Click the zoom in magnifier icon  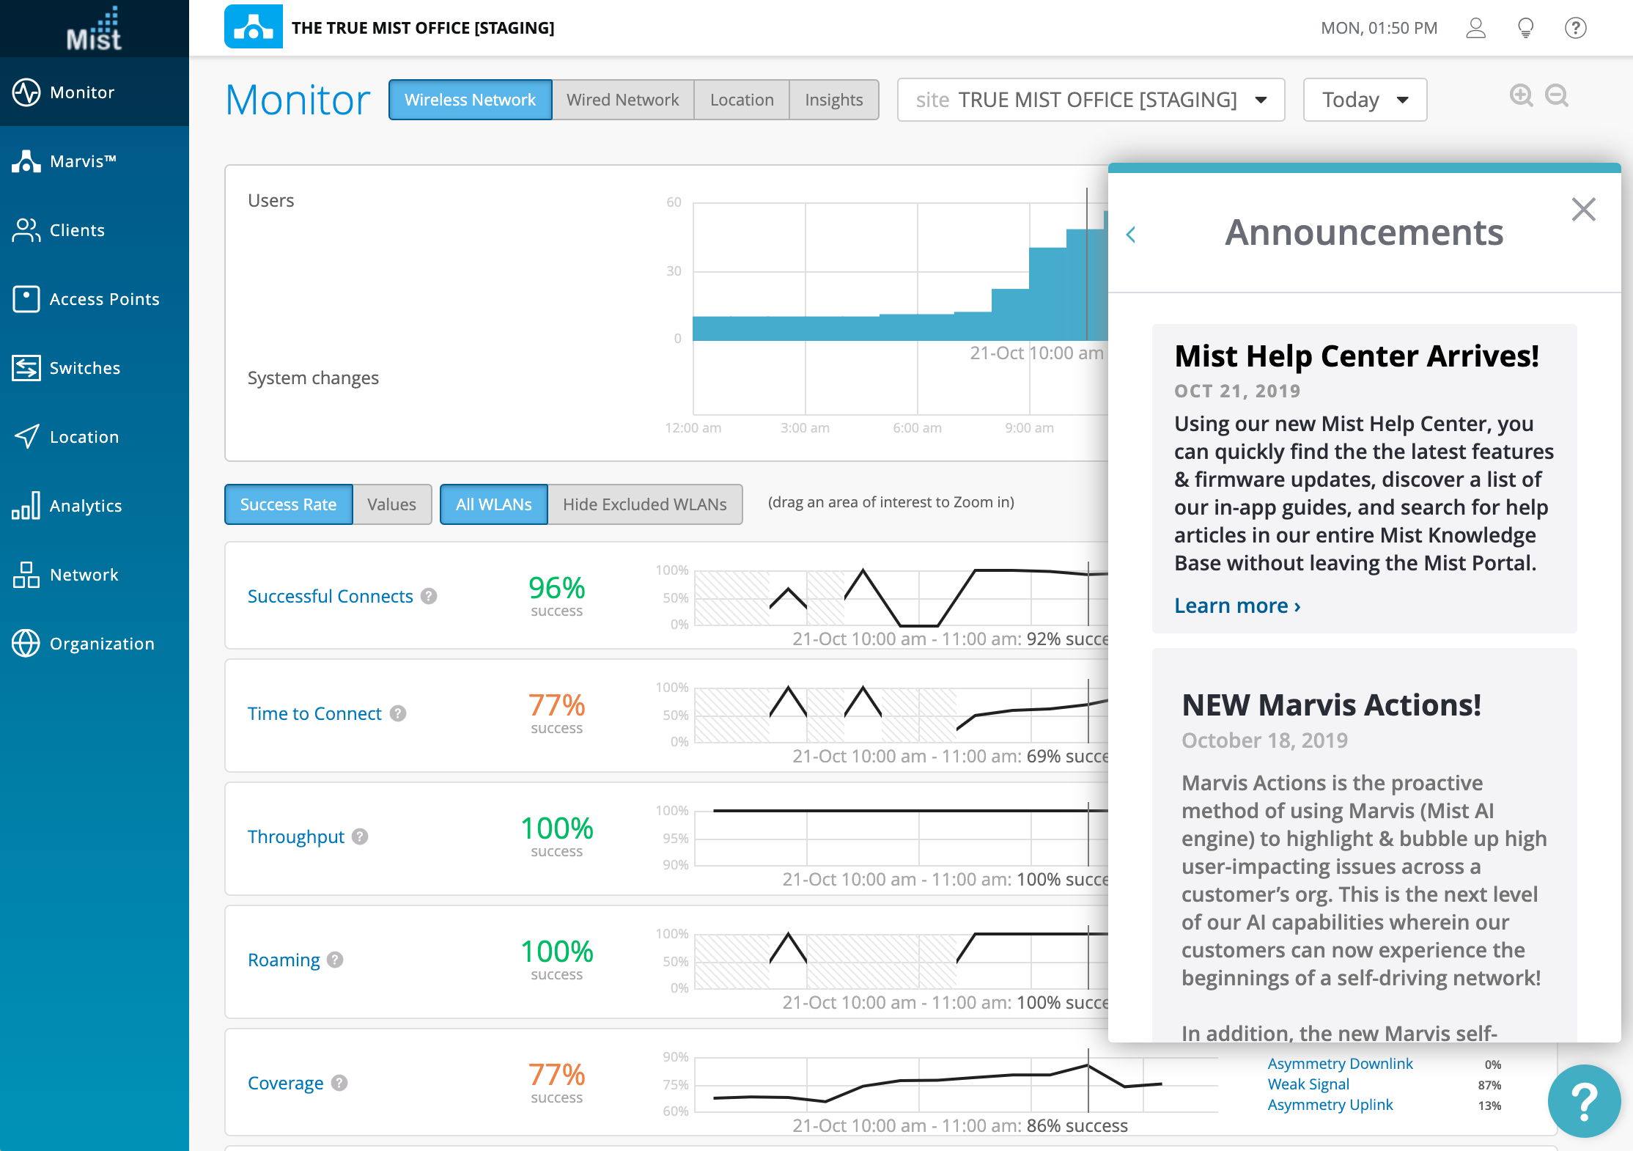pyautogui.click(x=1521, y=96)
